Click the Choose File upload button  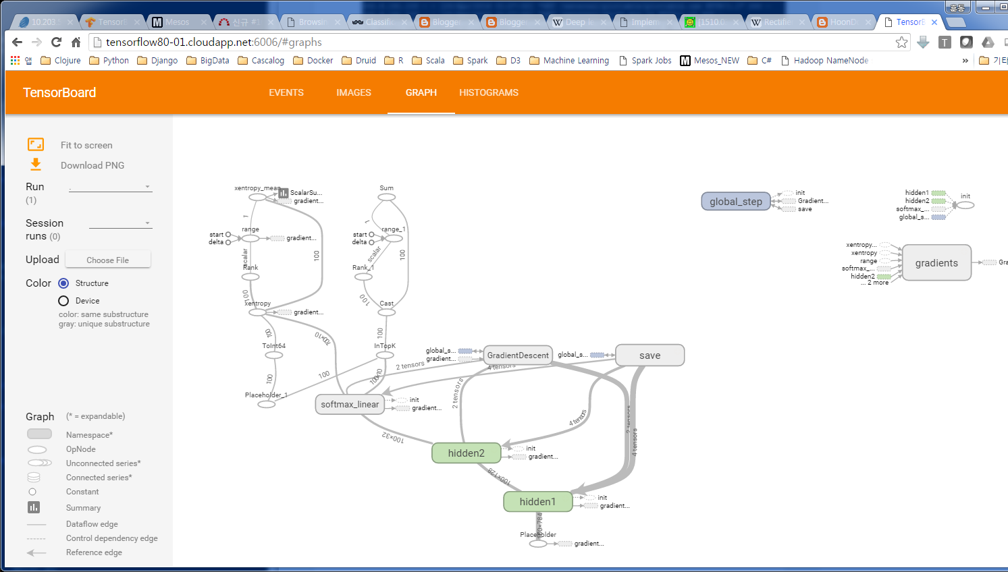pos(107,258)
